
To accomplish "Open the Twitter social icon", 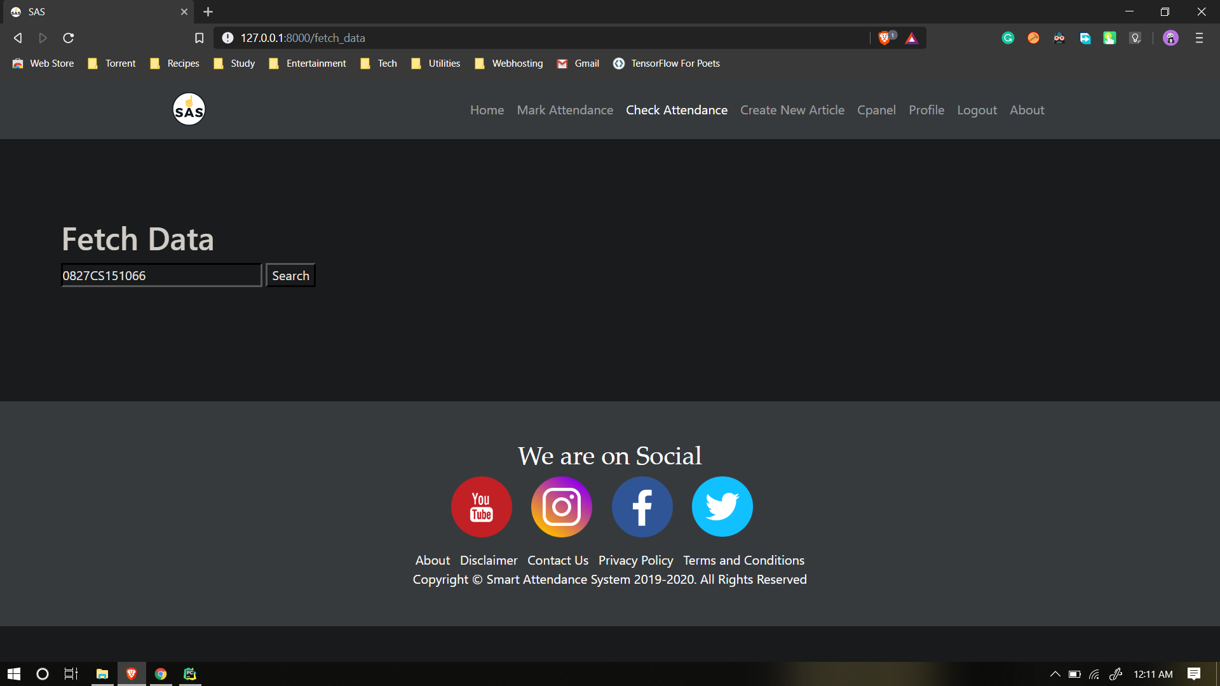I will point(722,506).
